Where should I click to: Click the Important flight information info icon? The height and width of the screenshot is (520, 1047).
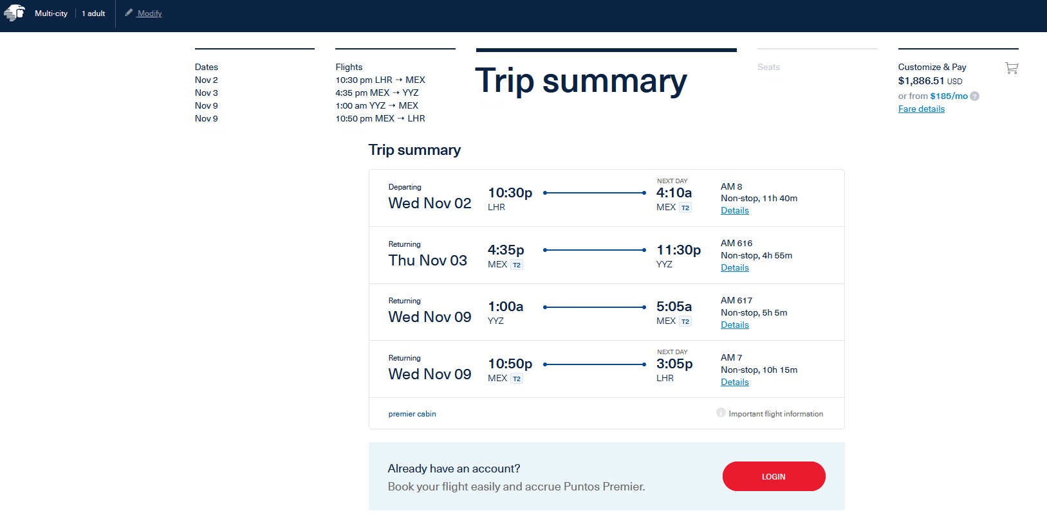tap(721, 413)
